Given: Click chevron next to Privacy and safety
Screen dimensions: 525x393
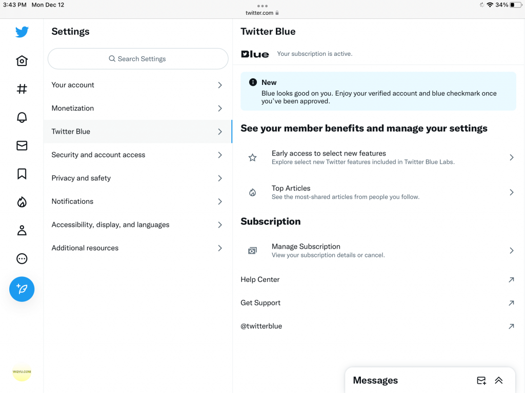Looking at the screenshot, I should [x=220, y=178].
